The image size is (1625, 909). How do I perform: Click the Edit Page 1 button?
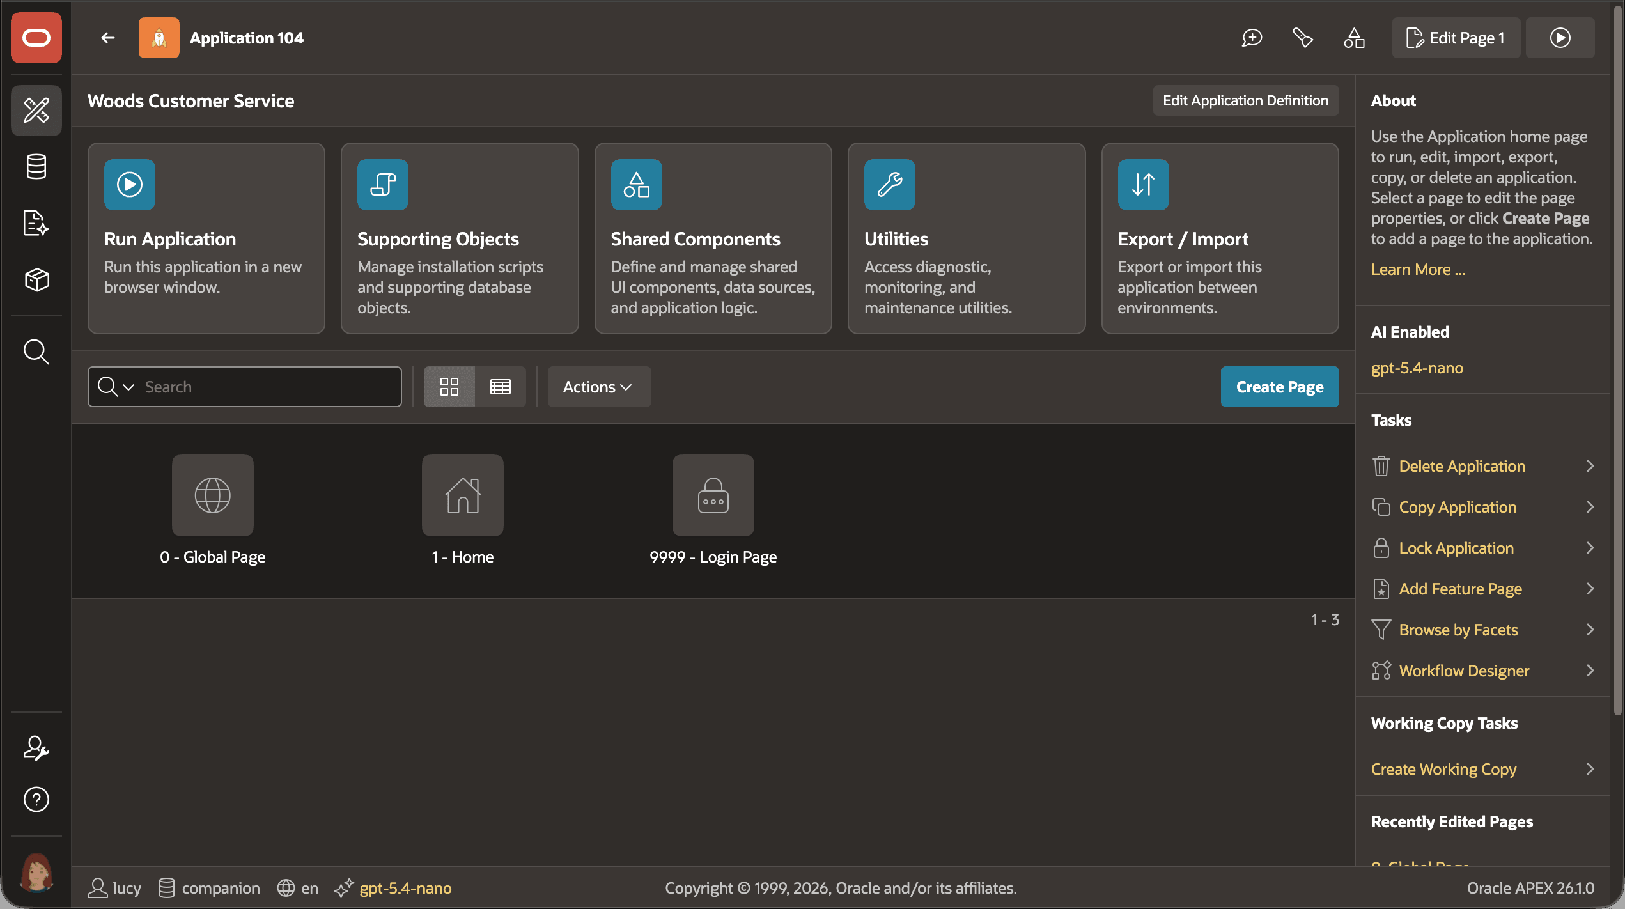click(1456, 38)
